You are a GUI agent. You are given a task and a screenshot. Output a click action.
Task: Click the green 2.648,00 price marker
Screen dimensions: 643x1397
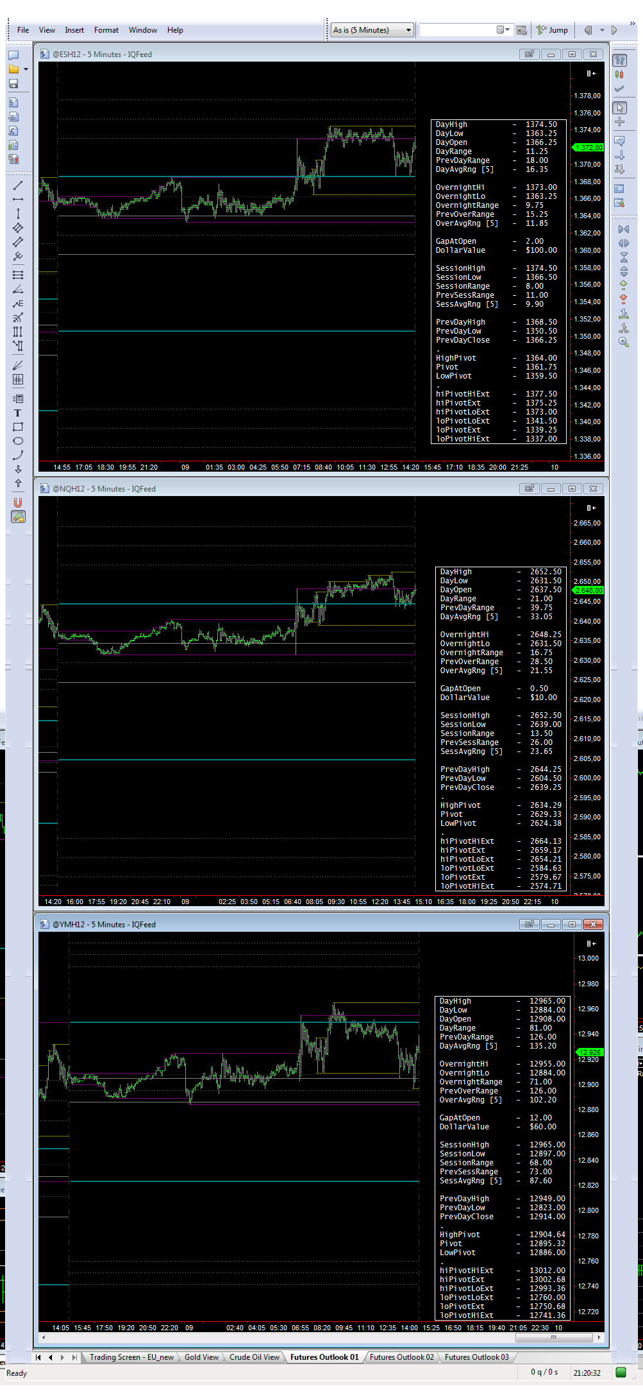point(588,590)
